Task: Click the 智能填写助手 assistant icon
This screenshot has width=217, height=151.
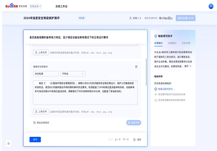Action: pyautogui.click(x=156, y=36)
